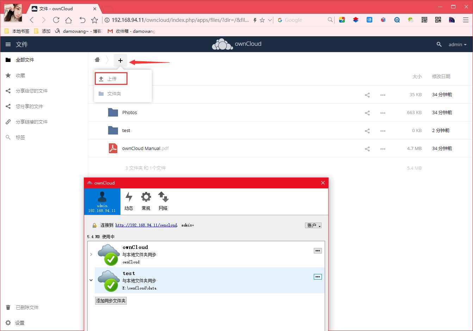
Task: Open ownCloud Manual.pdf file
Action: point(145,149)
